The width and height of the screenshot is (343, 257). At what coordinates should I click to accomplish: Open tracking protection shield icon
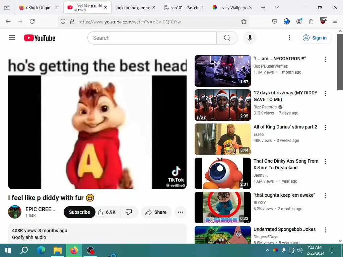[63, 21]
